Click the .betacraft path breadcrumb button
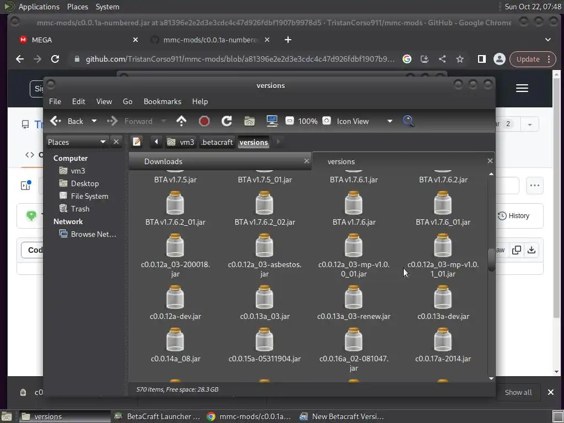The image size is (564, 423). 216,142
